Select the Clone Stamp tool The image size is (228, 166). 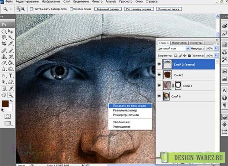(4, 57)
